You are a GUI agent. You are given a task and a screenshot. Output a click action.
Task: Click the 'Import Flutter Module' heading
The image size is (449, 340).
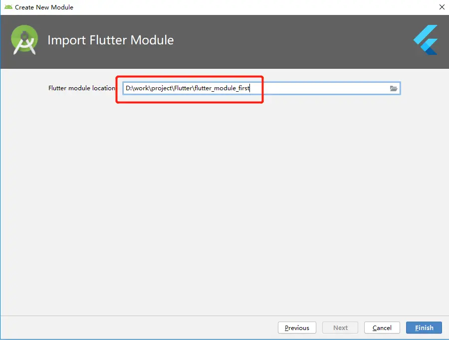tap(111, 40)
